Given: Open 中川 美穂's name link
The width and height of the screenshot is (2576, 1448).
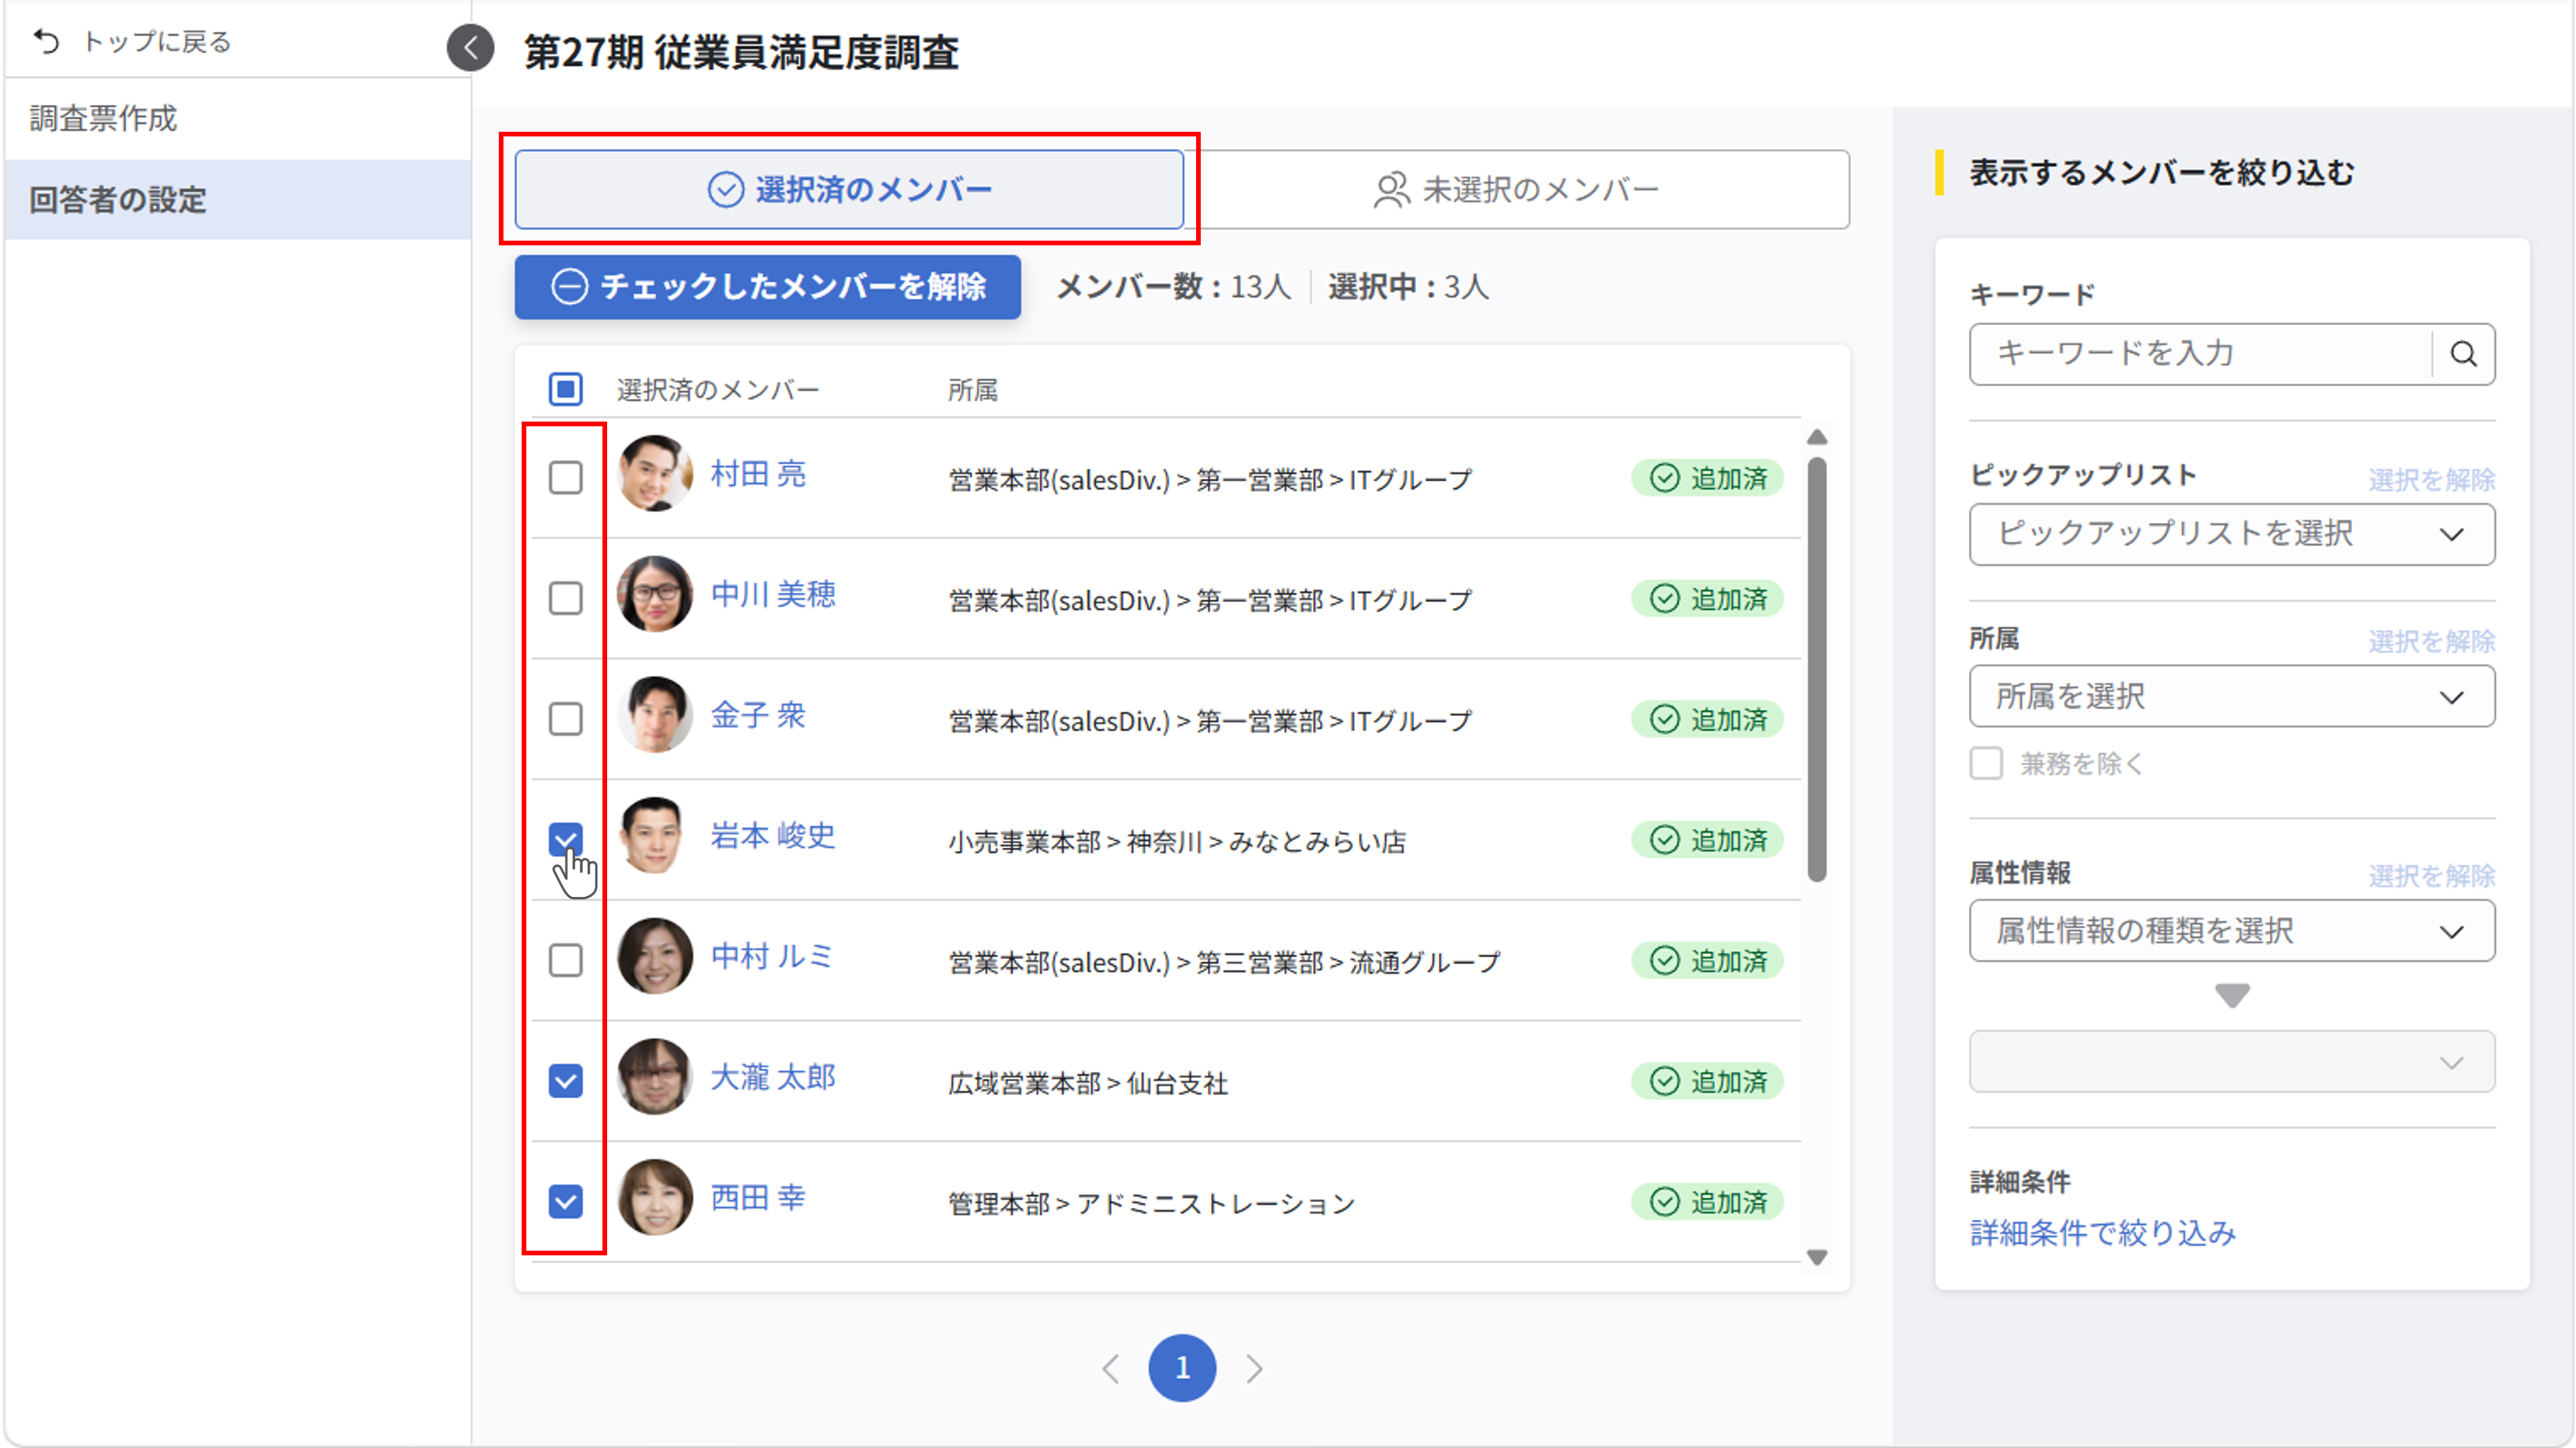Looking at the screenshot, I should click(x=773, y=594).
